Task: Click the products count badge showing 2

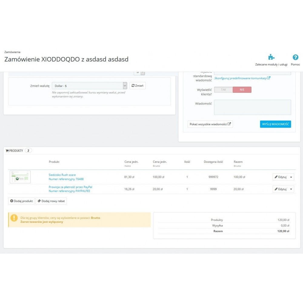Action: 28,151
